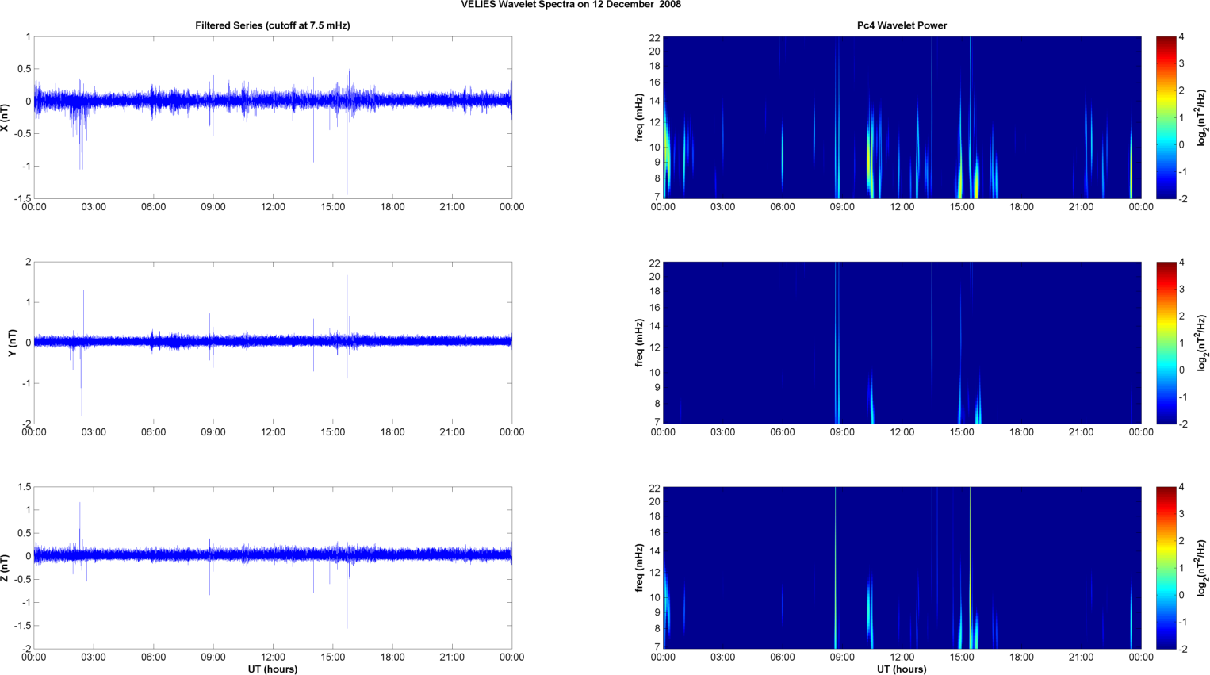Click the top wavelet power spectrogram
Image resolution: width=1210 pixels, height=675 pixels.
coord(902,117)
